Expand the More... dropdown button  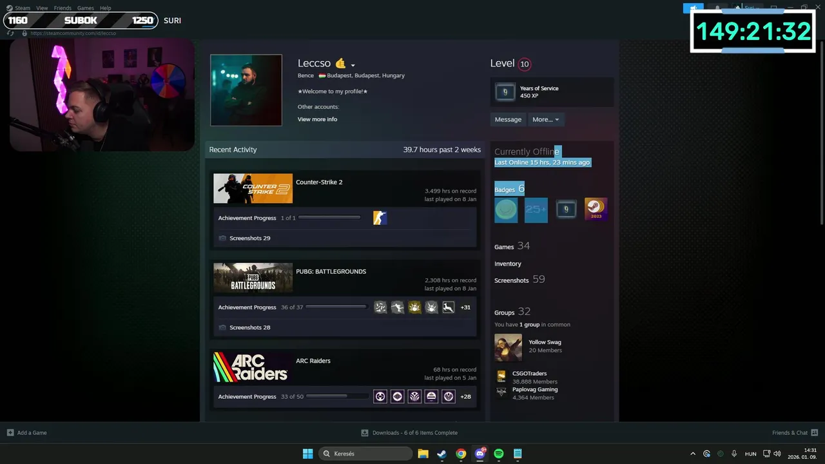[x=546, y=119]
